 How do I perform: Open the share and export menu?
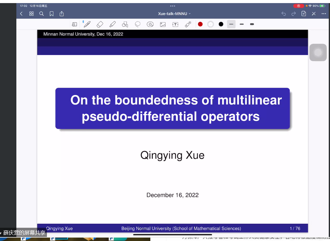pos(62,14)
